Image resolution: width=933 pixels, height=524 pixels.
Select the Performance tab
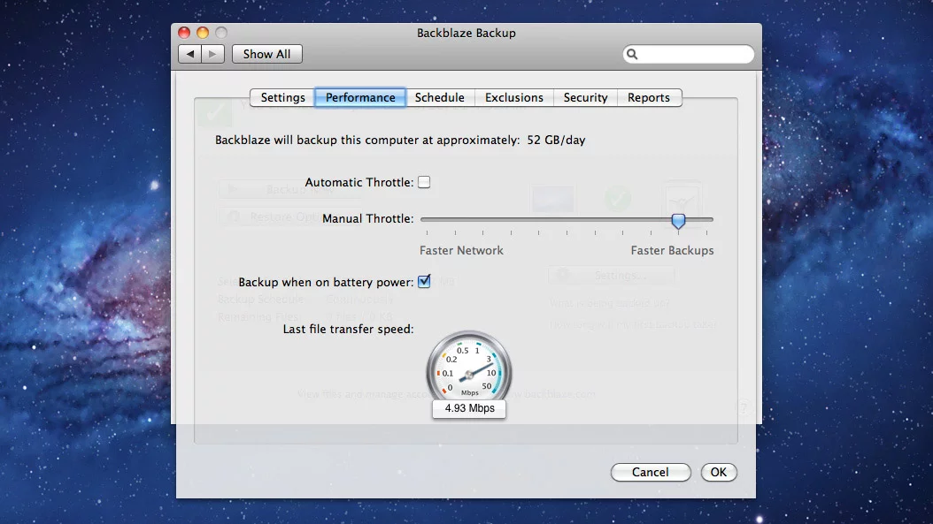click(x=359, y=97)
